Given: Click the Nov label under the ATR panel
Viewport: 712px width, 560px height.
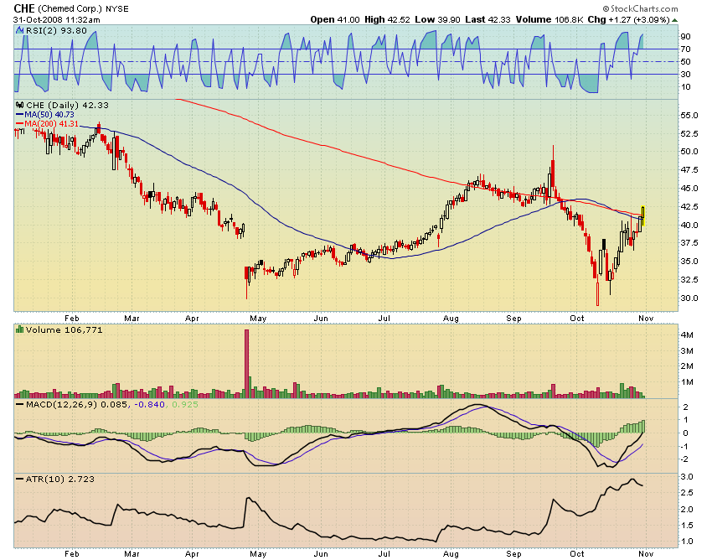Looking at the screenshot, I should click(646, 553).
